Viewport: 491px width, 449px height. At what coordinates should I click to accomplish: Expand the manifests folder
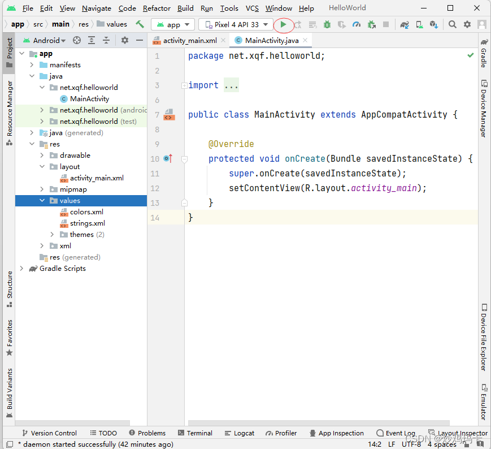coord(32,65)
